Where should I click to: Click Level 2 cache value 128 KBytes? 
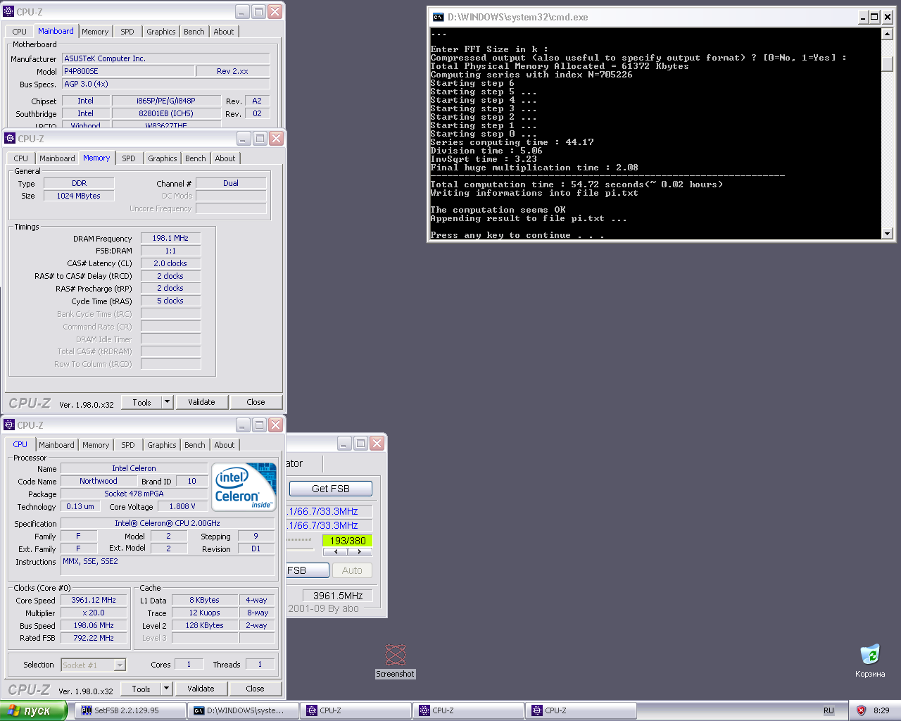tap(205, 625)
